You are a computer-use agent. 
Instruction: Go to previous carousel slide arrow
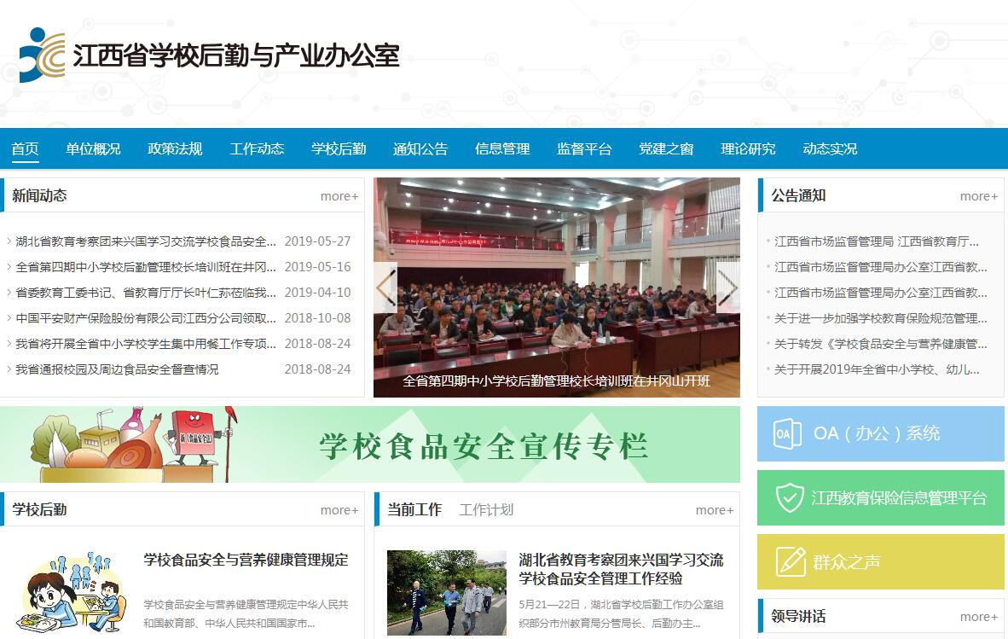386,288
